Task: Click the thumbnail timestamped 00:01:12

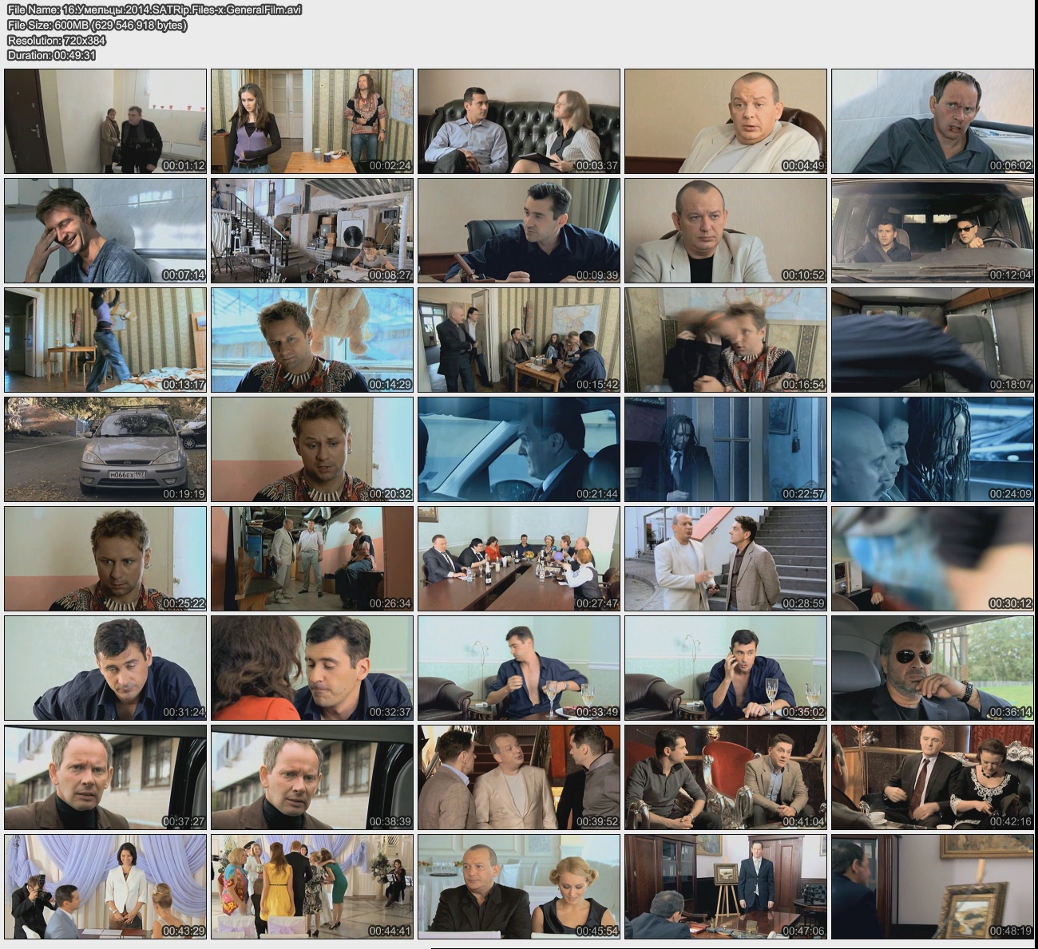Action: 105,121
